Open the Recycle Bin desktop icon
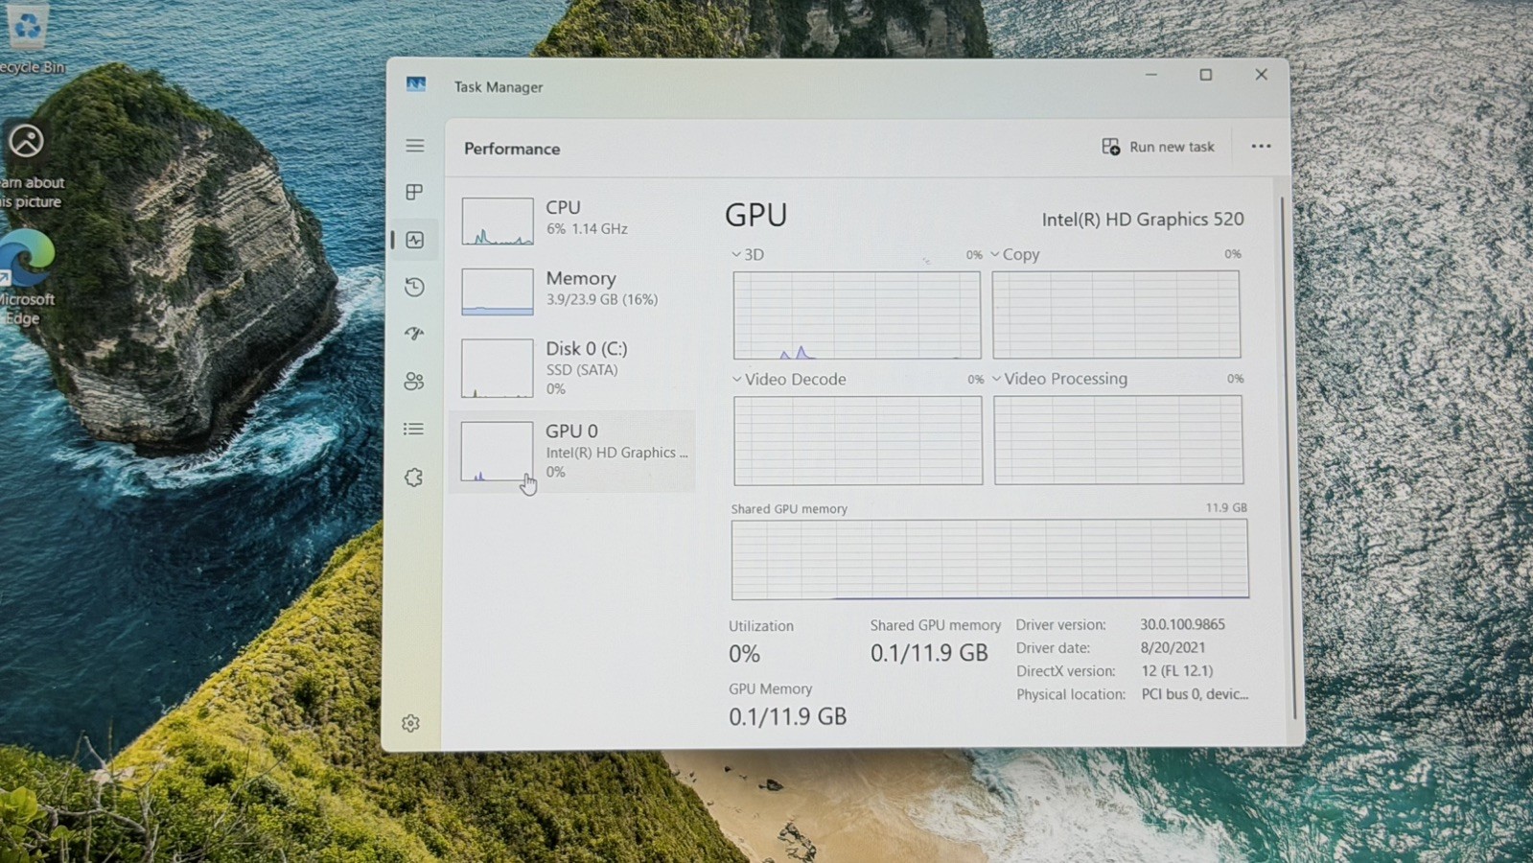Image resolution: width=1533 pixels, height=863 pixels. (31, 38)
